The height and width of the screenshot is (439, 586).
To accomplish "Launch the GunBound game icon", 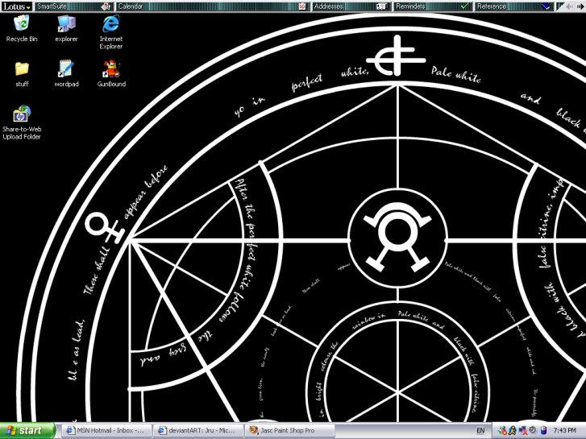I will 111,73.
